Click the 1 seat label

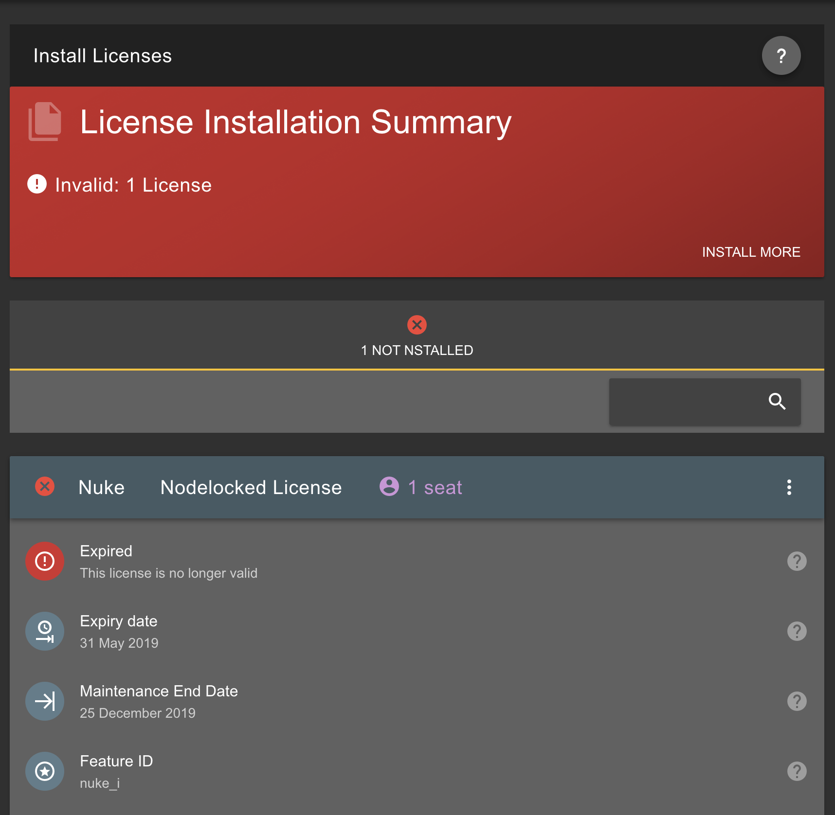point(435,487)
